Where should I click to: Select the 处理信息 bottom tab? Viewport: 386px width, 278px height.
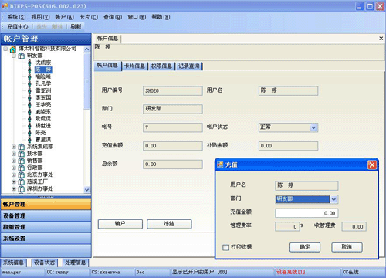75,263
